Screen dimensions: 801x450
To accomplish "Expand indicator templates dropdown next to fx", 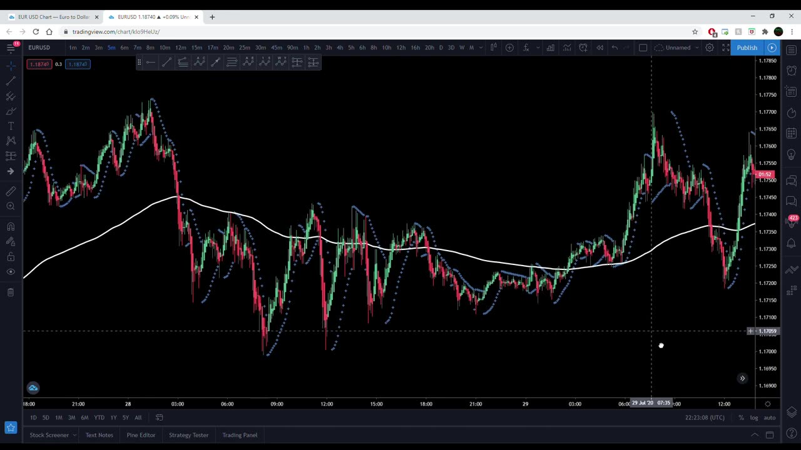I will pos(538,47).
